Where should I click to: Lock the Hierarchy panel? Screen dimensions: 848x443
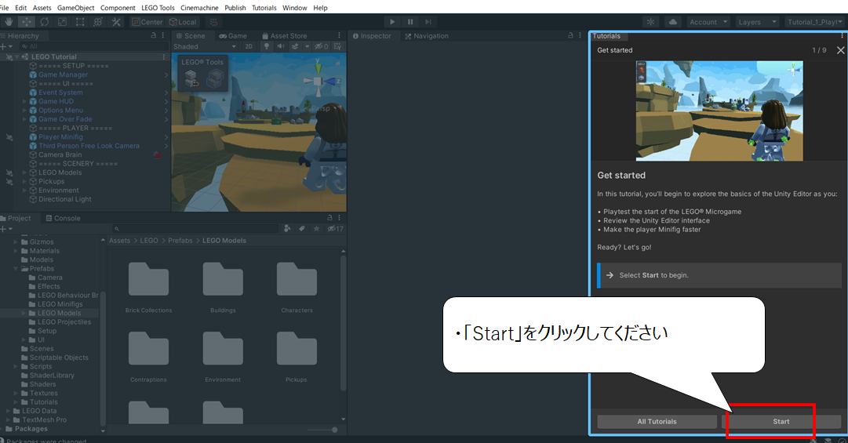[154, 35]
